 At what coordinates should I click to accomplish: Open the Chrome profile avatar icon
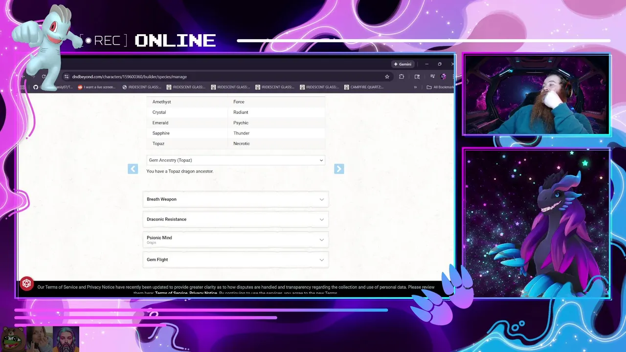coord(443,77)
